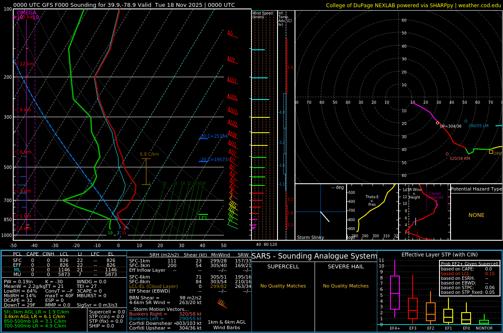Click the Sfc-3km AGL LR = 1.9 C/km line
Viewport: 503px width, 333px height.
(x=36, y=312)
